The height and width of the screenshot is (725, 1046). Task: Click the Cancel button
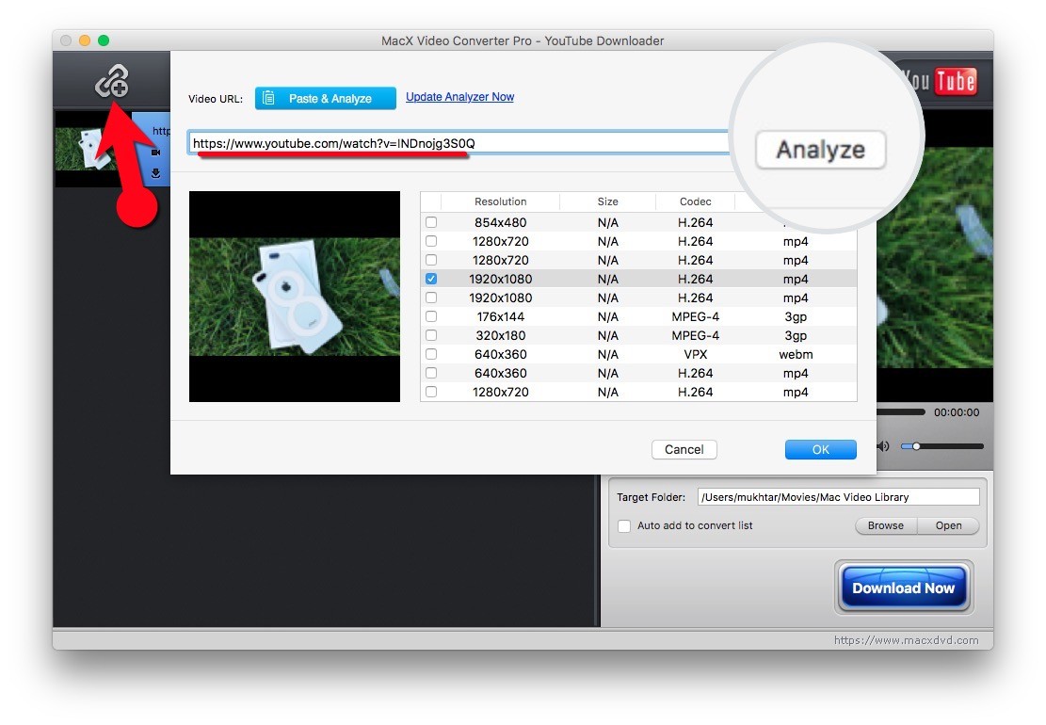coord(684,449)
